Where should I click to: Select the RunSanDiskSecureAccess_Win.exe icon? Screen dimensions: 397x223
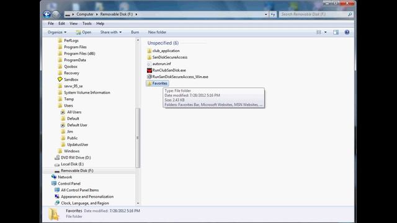149,77
